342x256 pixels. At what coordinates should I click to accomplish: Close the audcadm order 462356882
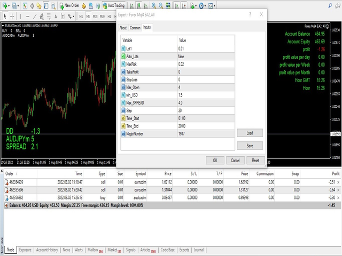pyautogui.click(x=338, y=198)
